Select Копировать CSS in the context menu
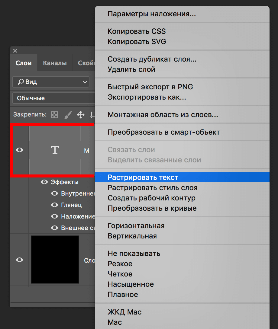278x329 pixels. pyautogui.click(x=137, y=31)
